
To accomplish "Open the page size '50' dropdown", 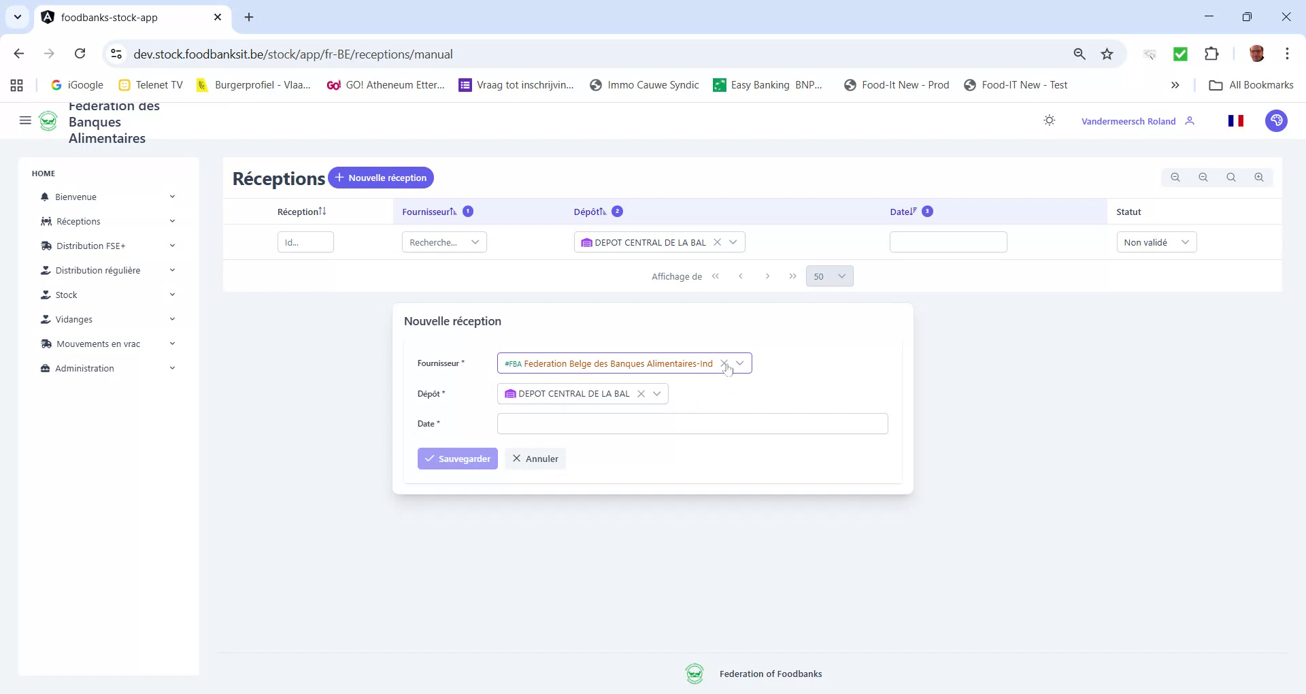I will 829,276.
